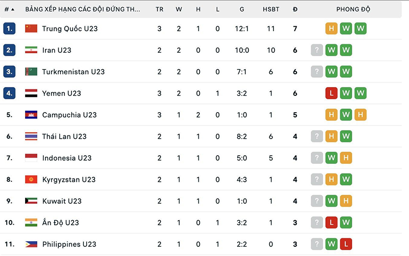This screenshot has width=409, height=256.
Task: Click Ấn Độ U23's green W badge
Action: coord(346,222)
